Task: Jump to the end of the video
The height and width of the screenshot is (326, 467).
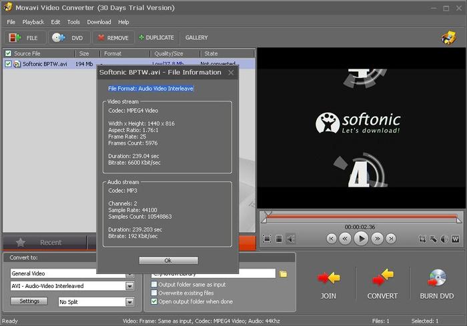Action: click(x=391, y=239)
